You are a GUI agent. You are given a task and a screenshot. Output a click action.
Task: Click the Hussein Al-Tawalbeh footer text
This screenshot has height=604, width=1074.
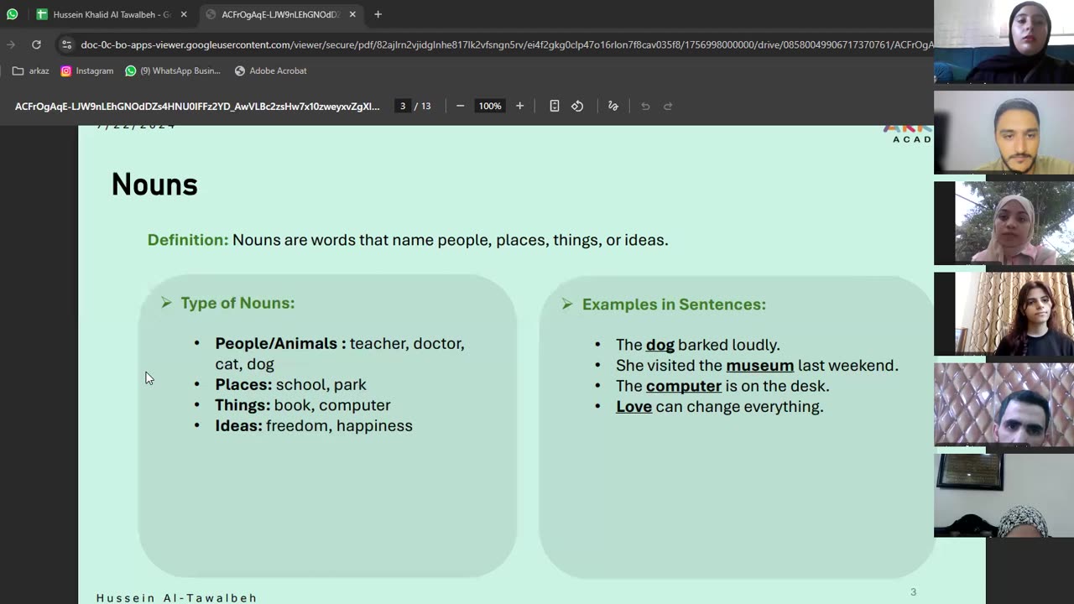(x=177, y=598)
